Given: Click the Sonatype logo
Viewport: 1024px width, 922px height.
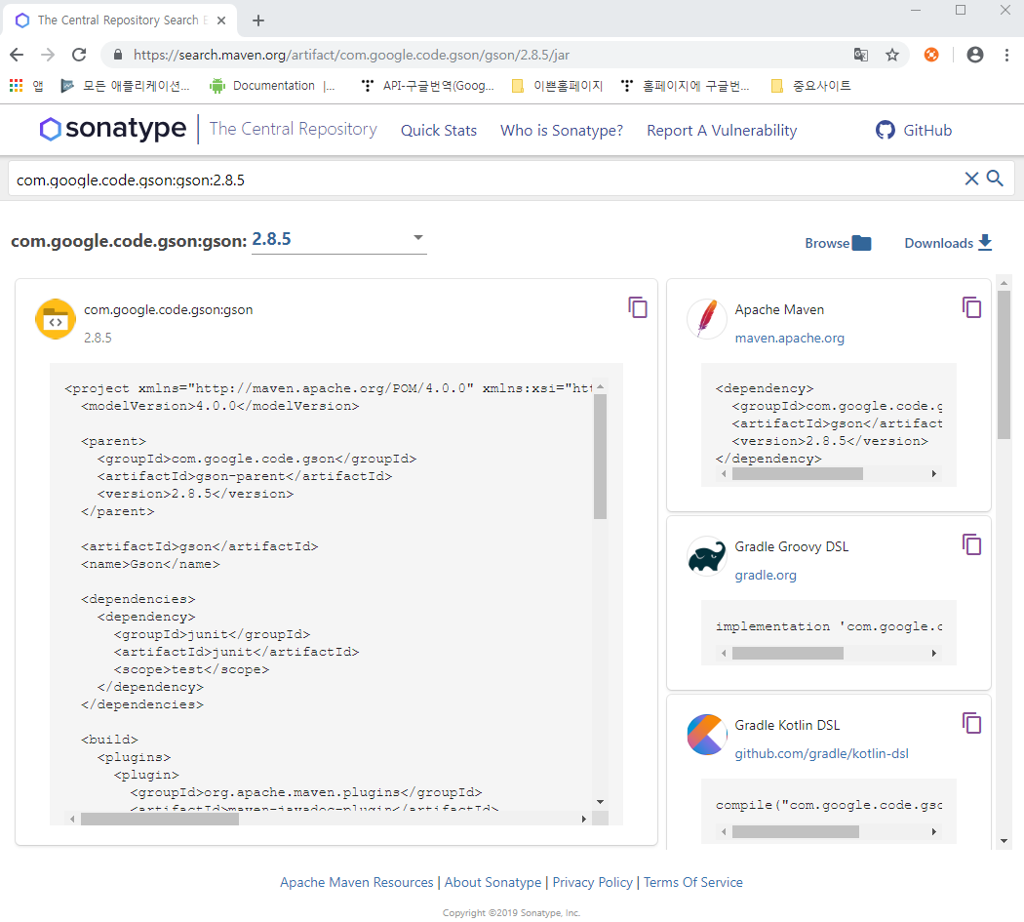Looking at the screenshot, I should tap(113, 129).
